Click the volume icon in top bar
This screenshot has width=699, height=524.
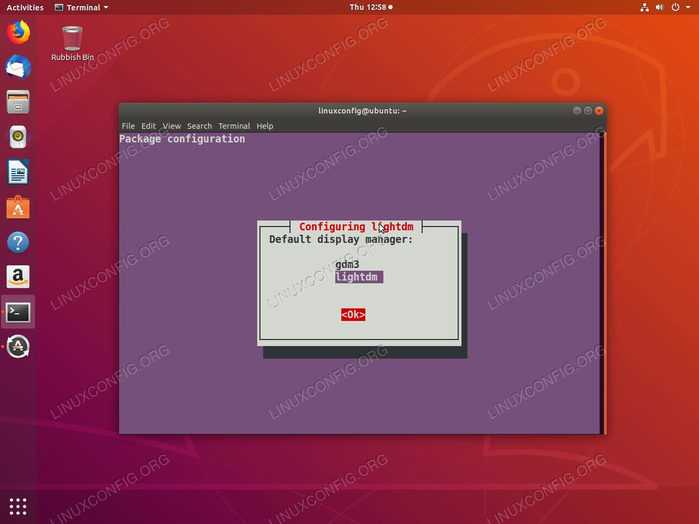pos(659,7)
